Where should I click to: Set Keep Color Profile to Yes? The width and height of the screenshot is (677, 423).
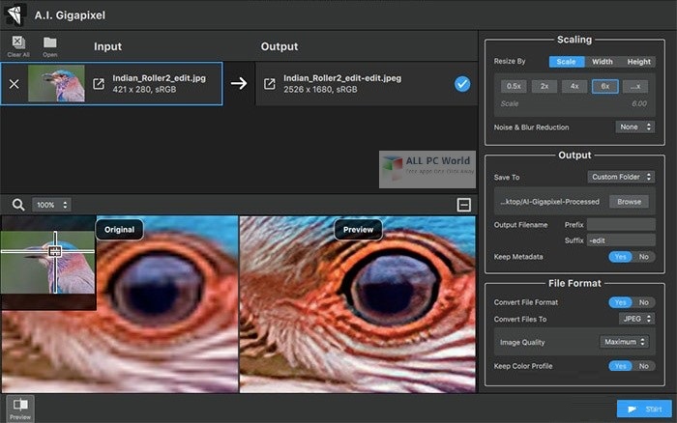tap(620, 366)
